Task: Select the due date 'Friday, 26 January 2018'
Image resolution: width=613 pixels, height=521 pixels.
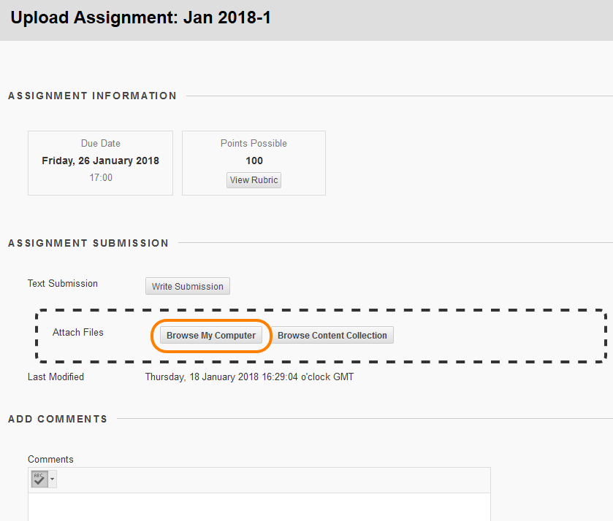Action: (x=101, y=161)
